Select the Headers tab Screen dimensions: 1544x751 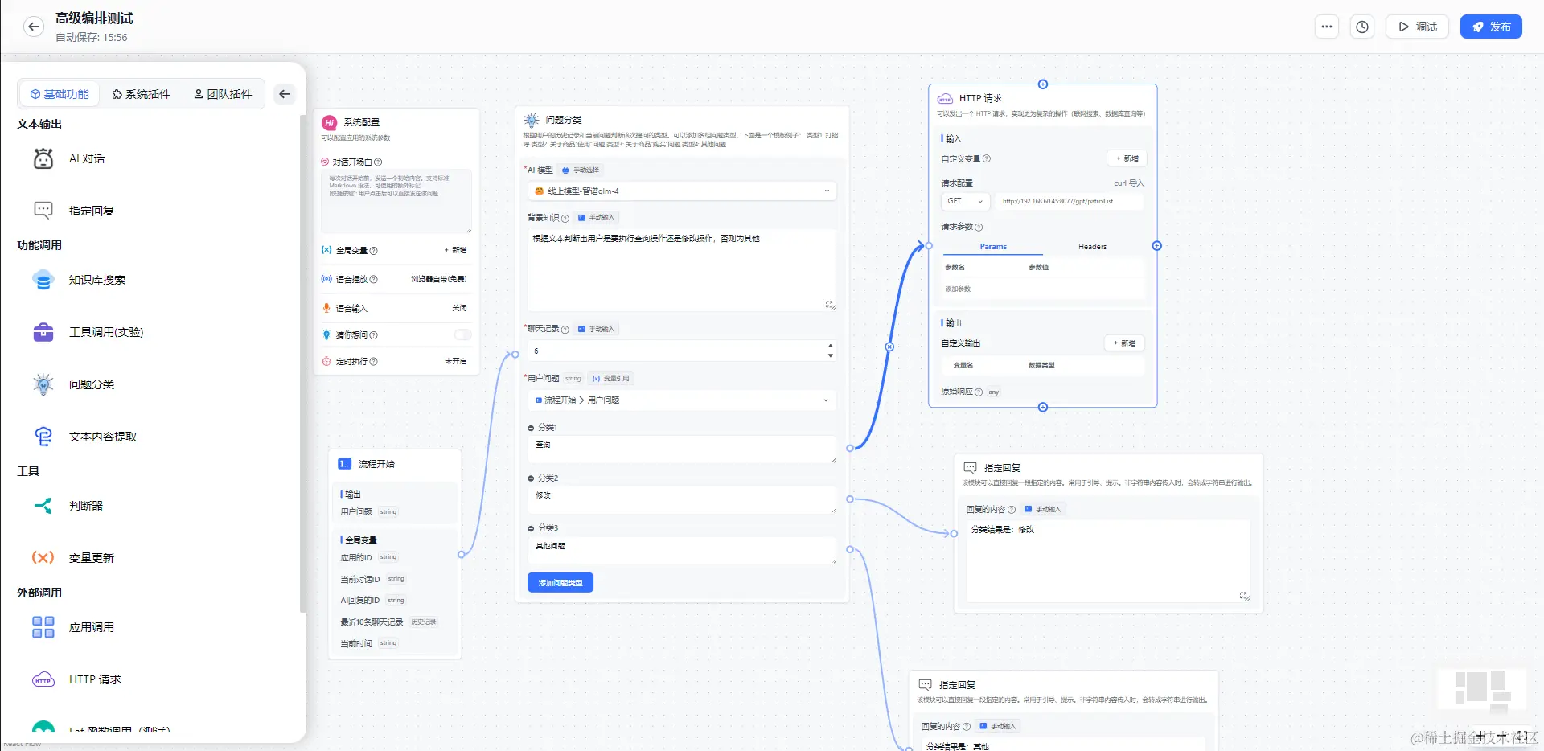point(1092,247)
